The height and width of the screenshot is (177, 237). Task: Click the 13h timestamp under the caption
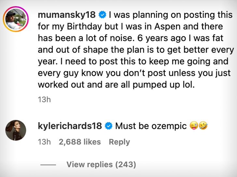pyautogui.click(x=44, y=100)
